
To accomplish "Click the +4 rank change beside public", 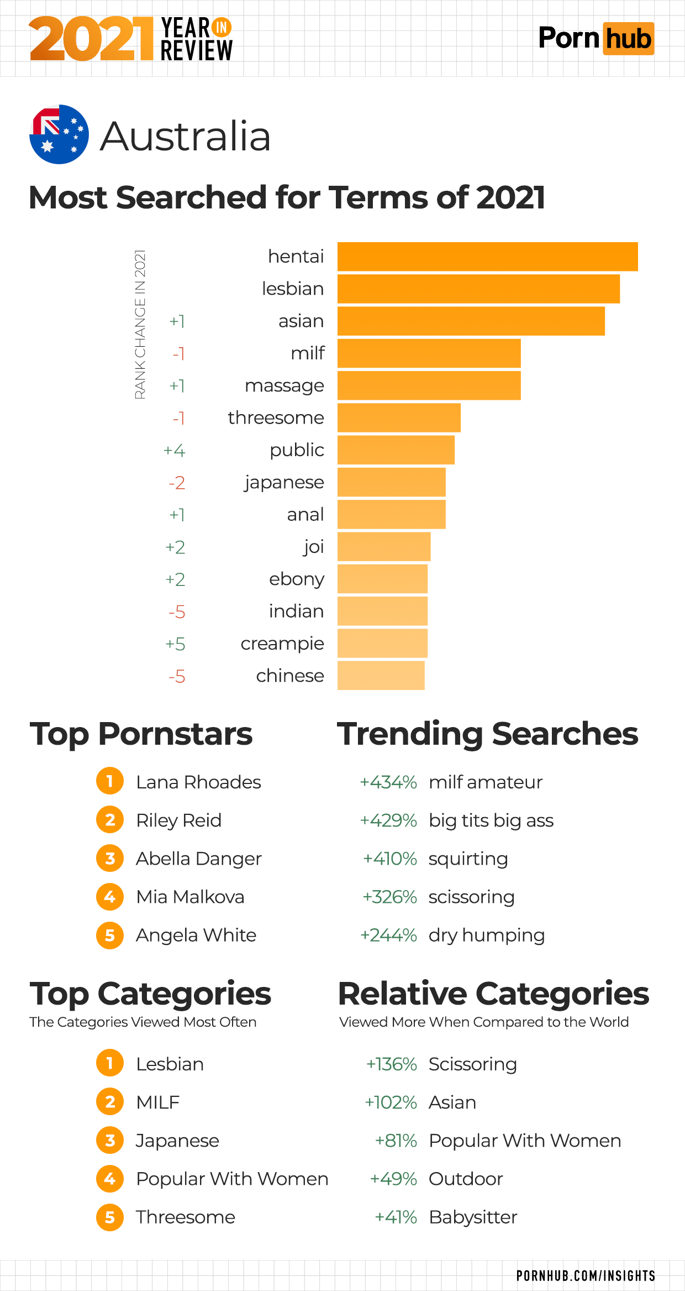I will [175, 451].
